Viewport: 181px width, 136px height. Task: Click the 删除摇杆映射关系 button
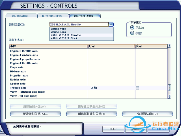(x=91, y=114)
